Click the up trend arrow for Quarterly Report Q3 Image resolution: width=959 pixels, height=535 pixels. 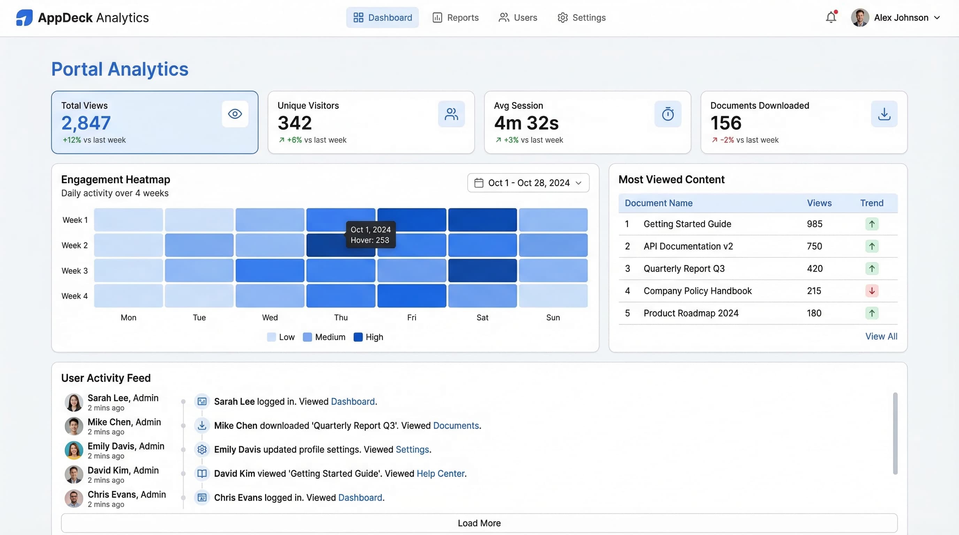[872, 269]
